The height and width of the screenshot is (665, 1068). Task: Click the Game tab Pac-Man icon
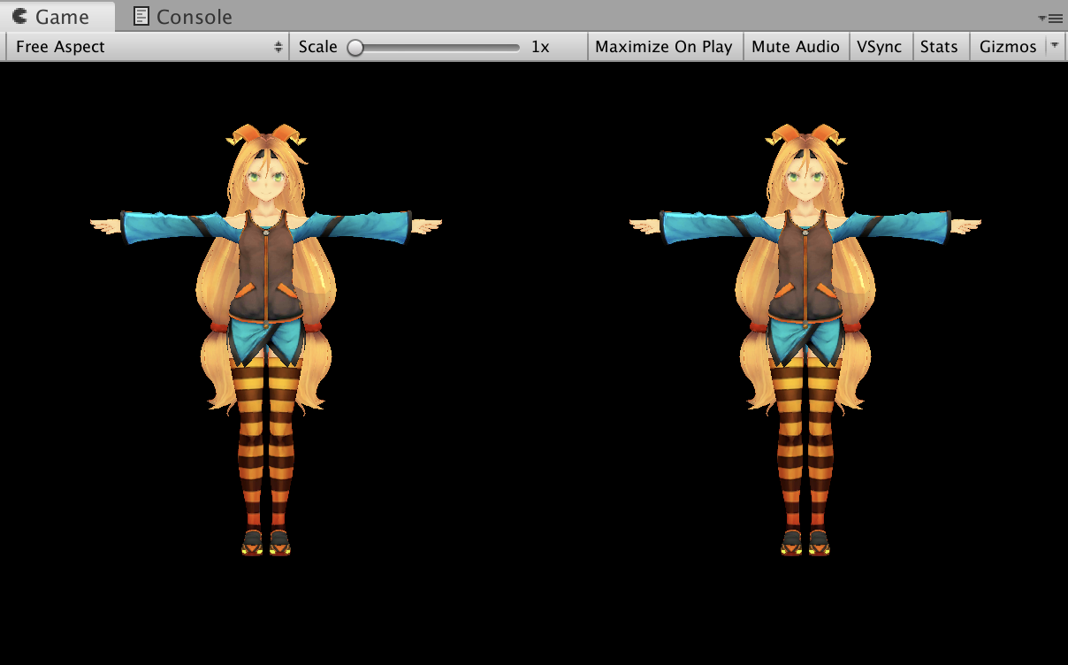point(19,16)
